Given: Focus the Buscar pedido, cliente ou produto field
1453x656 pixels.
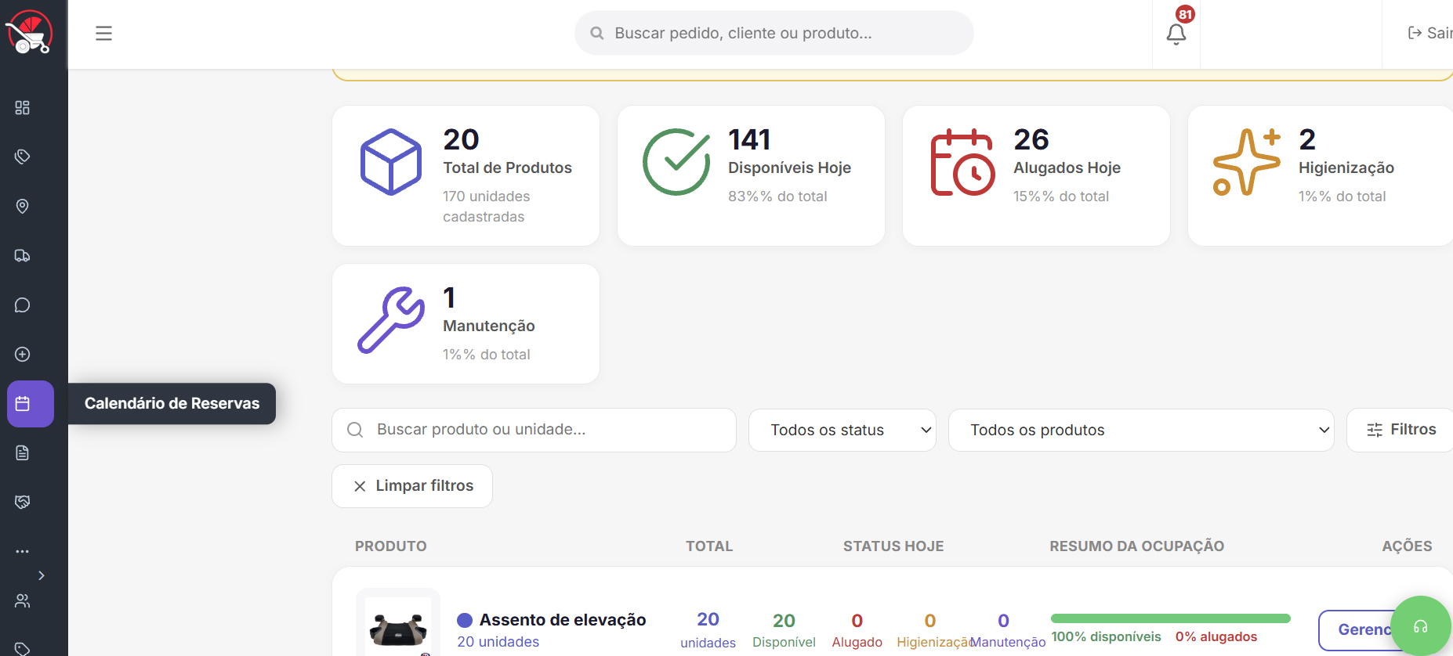Looking at the screenshot, I should click(x=774, y=33).
